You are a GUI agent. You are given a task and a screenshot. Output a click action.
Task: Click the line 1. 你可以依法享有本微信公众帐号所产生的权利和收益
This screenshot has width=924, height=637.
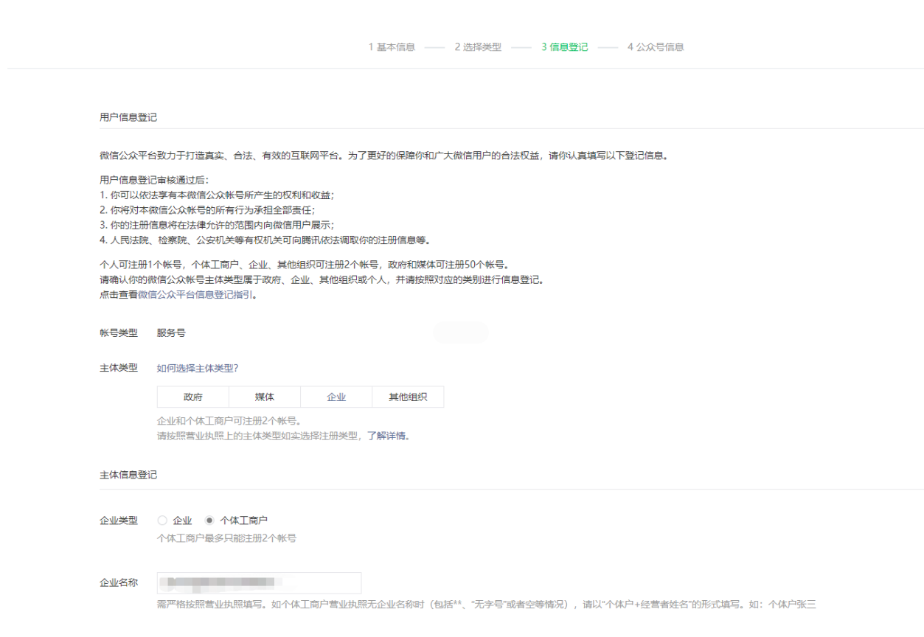coord(218,195)
